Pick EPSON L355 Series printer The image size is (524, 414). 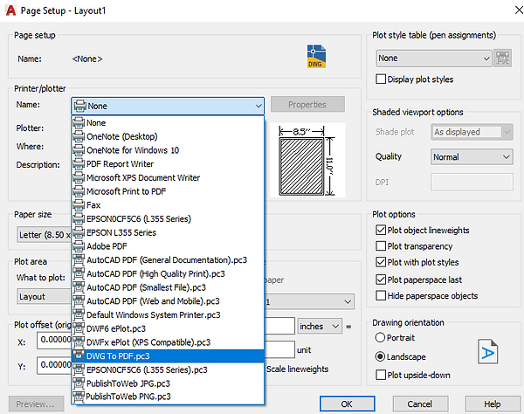coord(168,232)
